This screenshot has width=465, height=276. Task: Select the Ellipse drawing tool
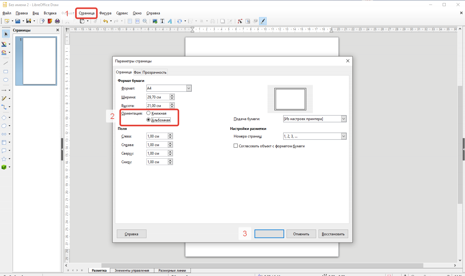pos(6,80)
